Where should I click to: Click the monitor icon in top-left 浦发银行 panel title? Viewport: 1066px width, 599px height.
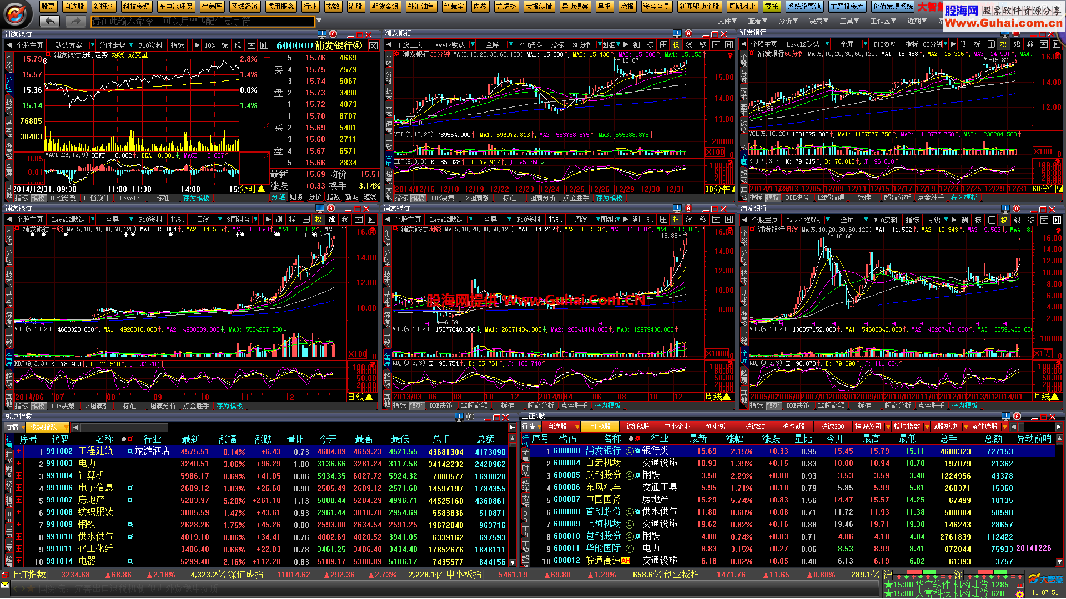(x=321, y=34)
